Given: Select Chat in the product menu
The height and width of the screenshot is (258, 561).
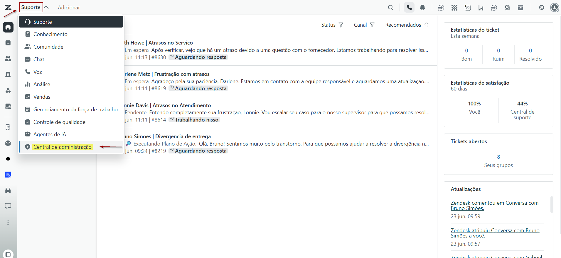Looking at the screenshot, I should (x=71, y=59).
